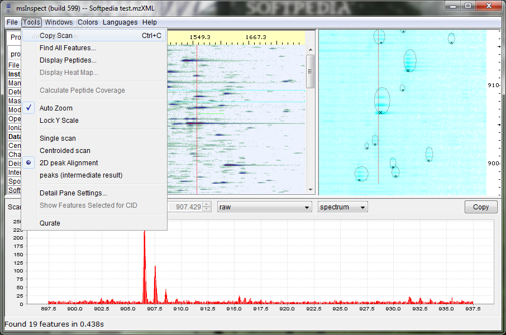Select Find All Features menu entry

click(94, 48)
